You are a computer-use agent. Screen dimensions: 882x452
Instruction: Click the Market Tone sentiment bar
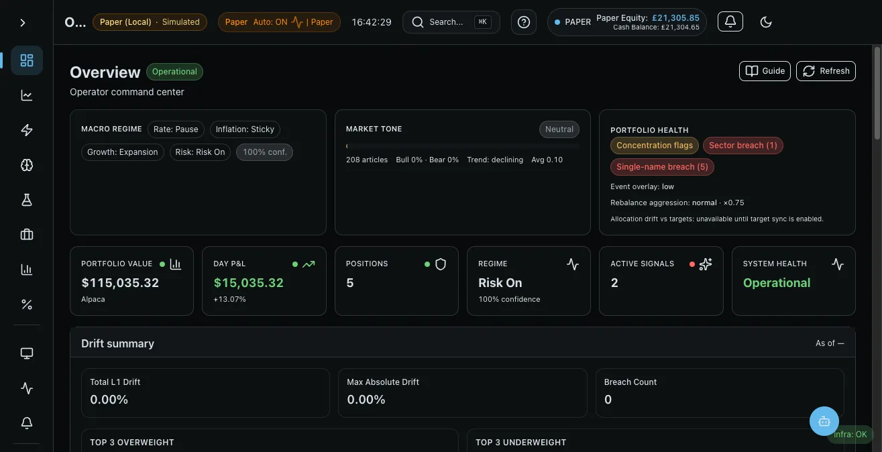pyautogui.click(x=463, y=146)
